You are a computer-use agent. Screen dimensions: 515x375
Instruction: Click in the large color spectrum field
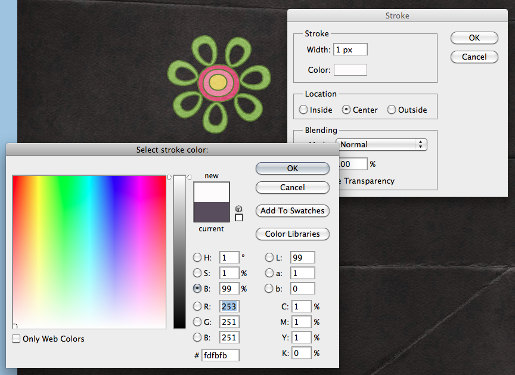click(x=89, y=252)
